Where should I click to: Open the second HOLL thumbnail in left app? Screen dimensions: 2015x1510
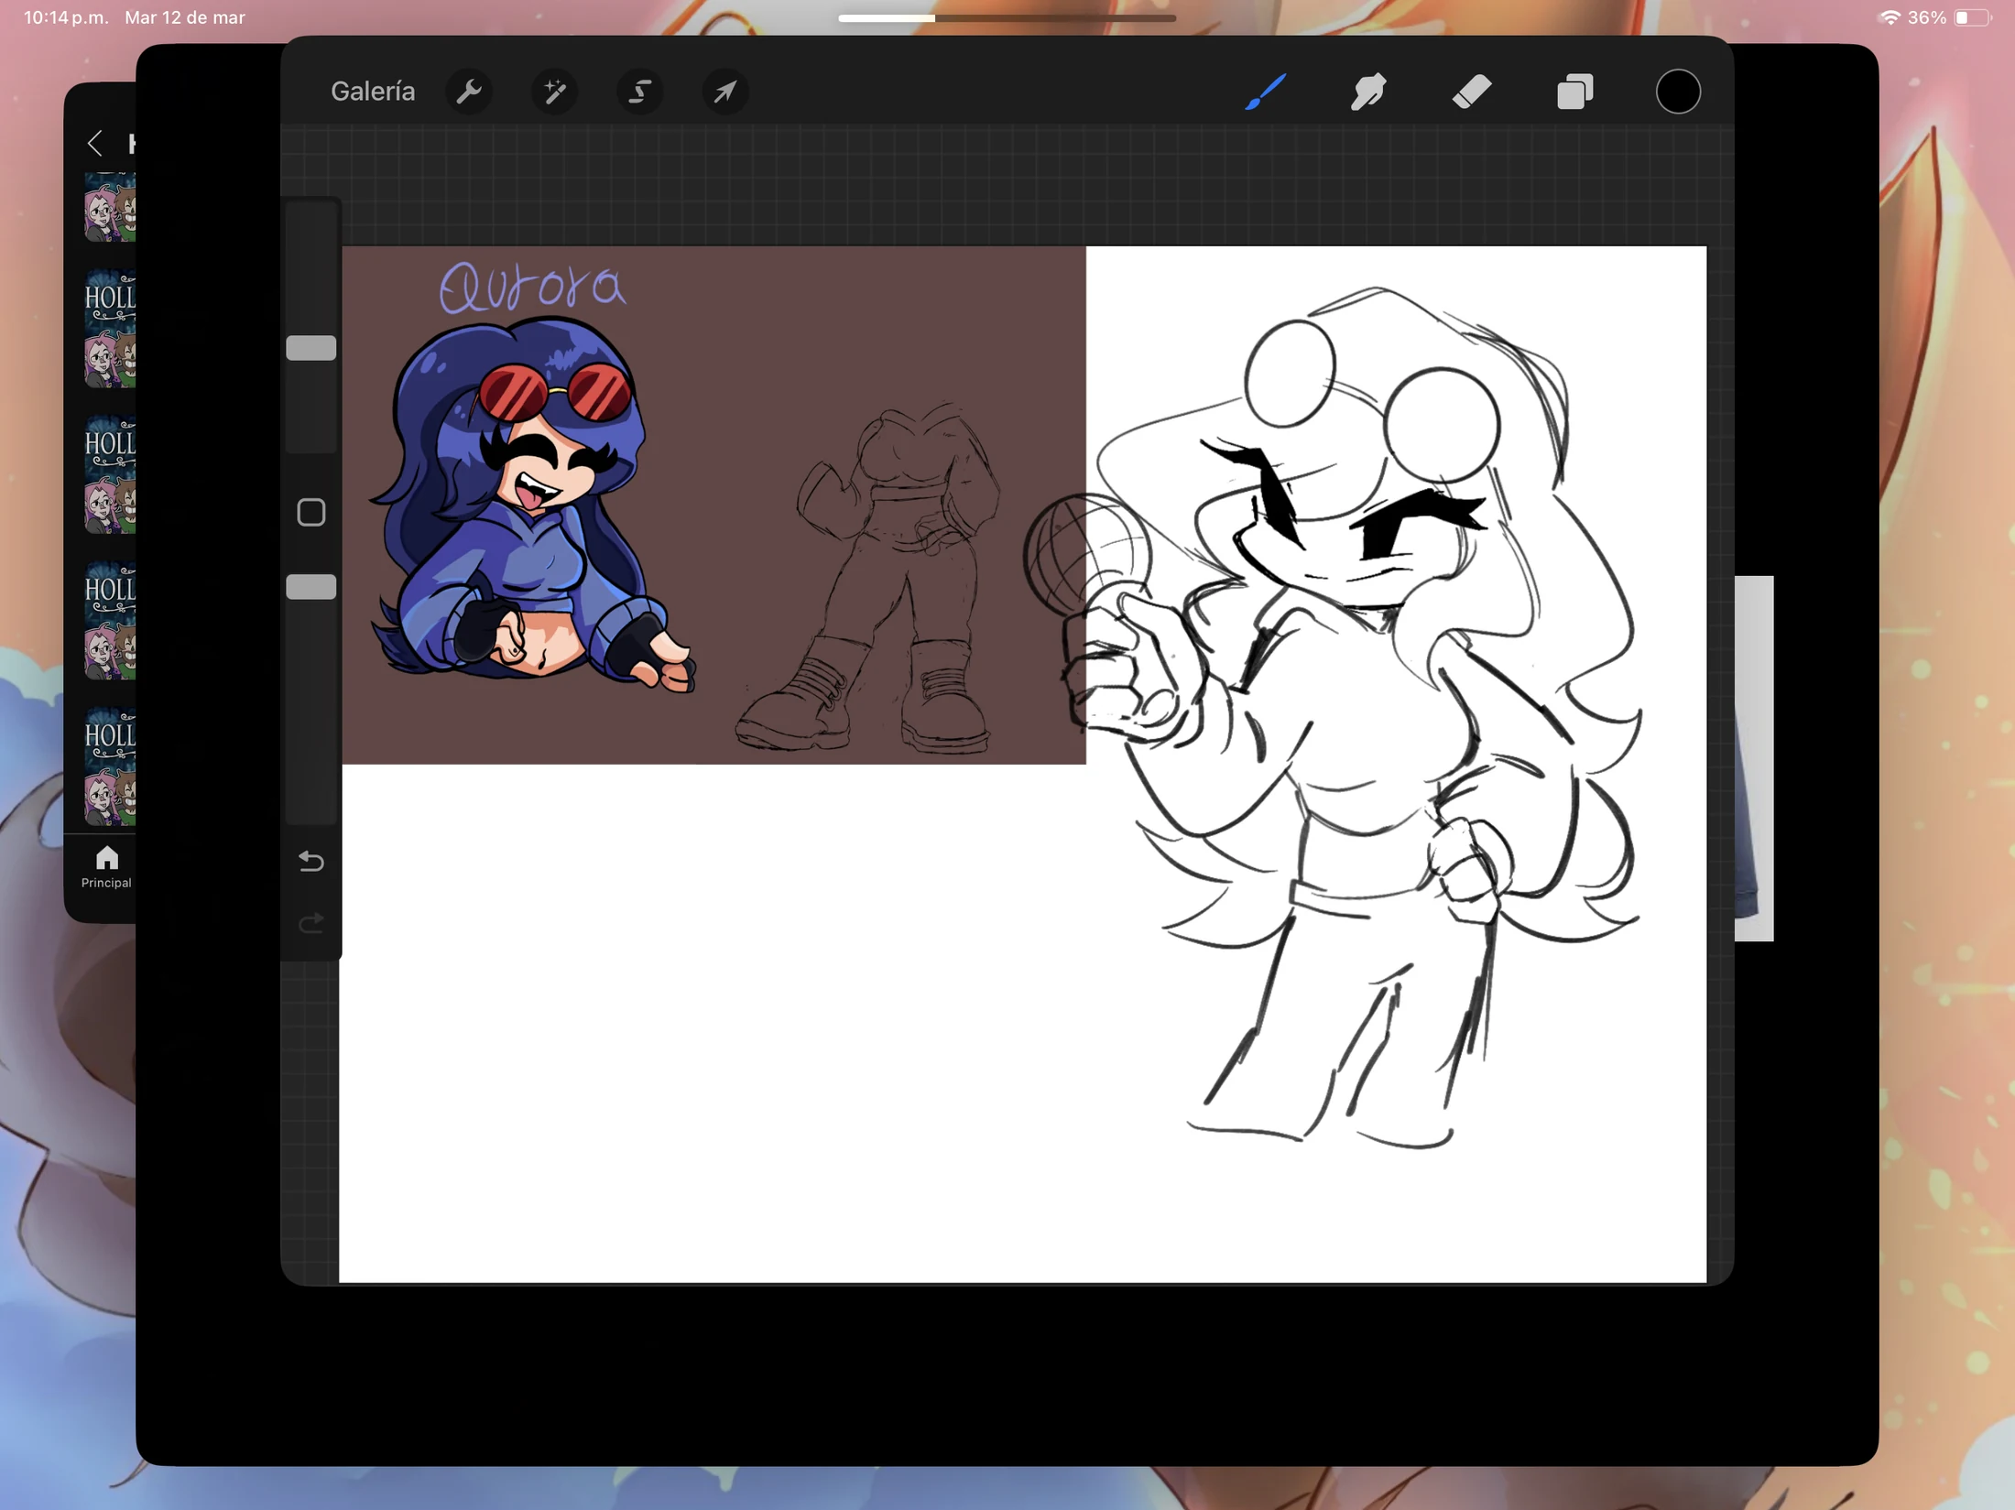(110, 329)
